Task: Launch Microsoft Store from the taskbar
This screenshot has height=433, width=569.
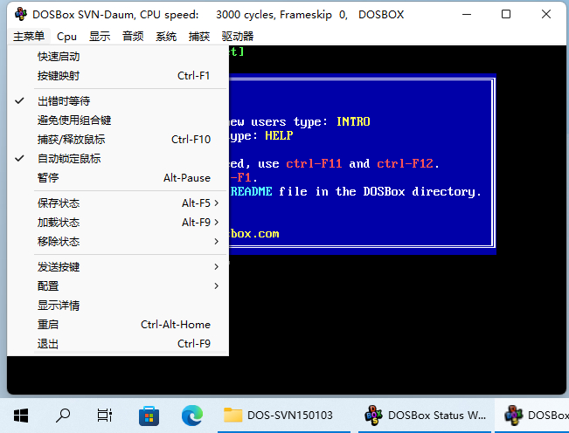Action: (x=149, y=416)
